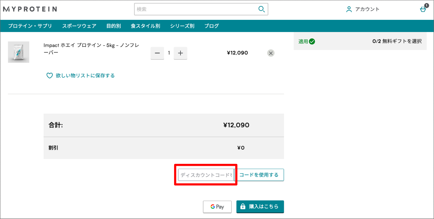The width and height of the screenshot is (434, 219).
Task: Save item via 欲しい物リストに保存する
Action: (x=85, y=76)
